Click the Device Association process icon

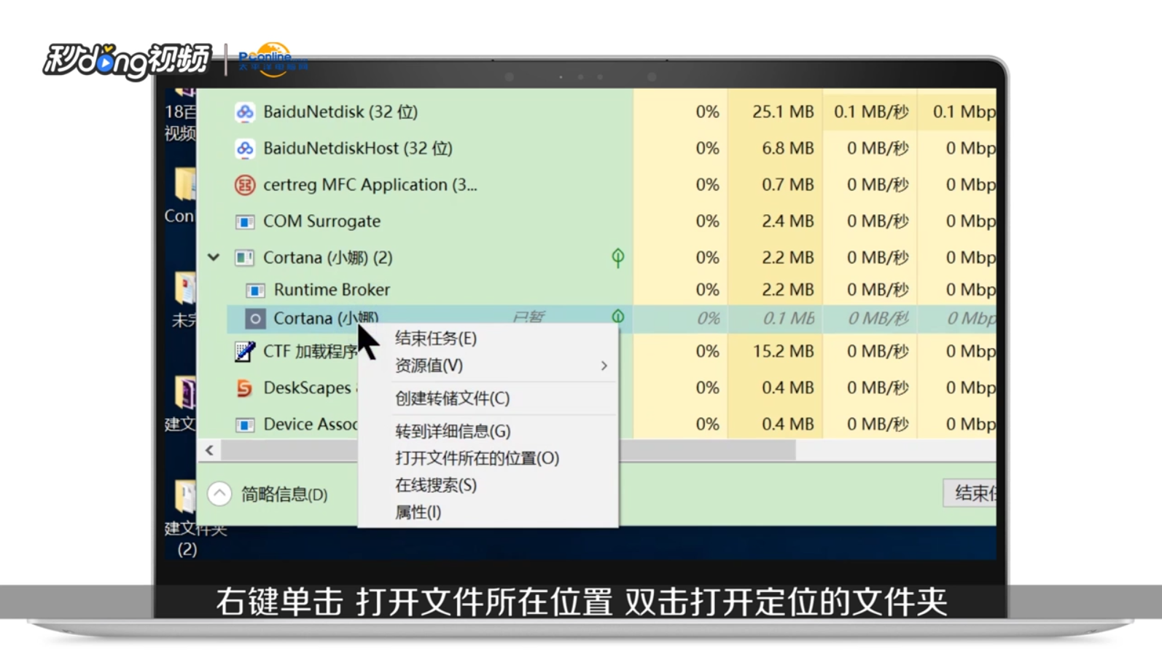point(245,425)
